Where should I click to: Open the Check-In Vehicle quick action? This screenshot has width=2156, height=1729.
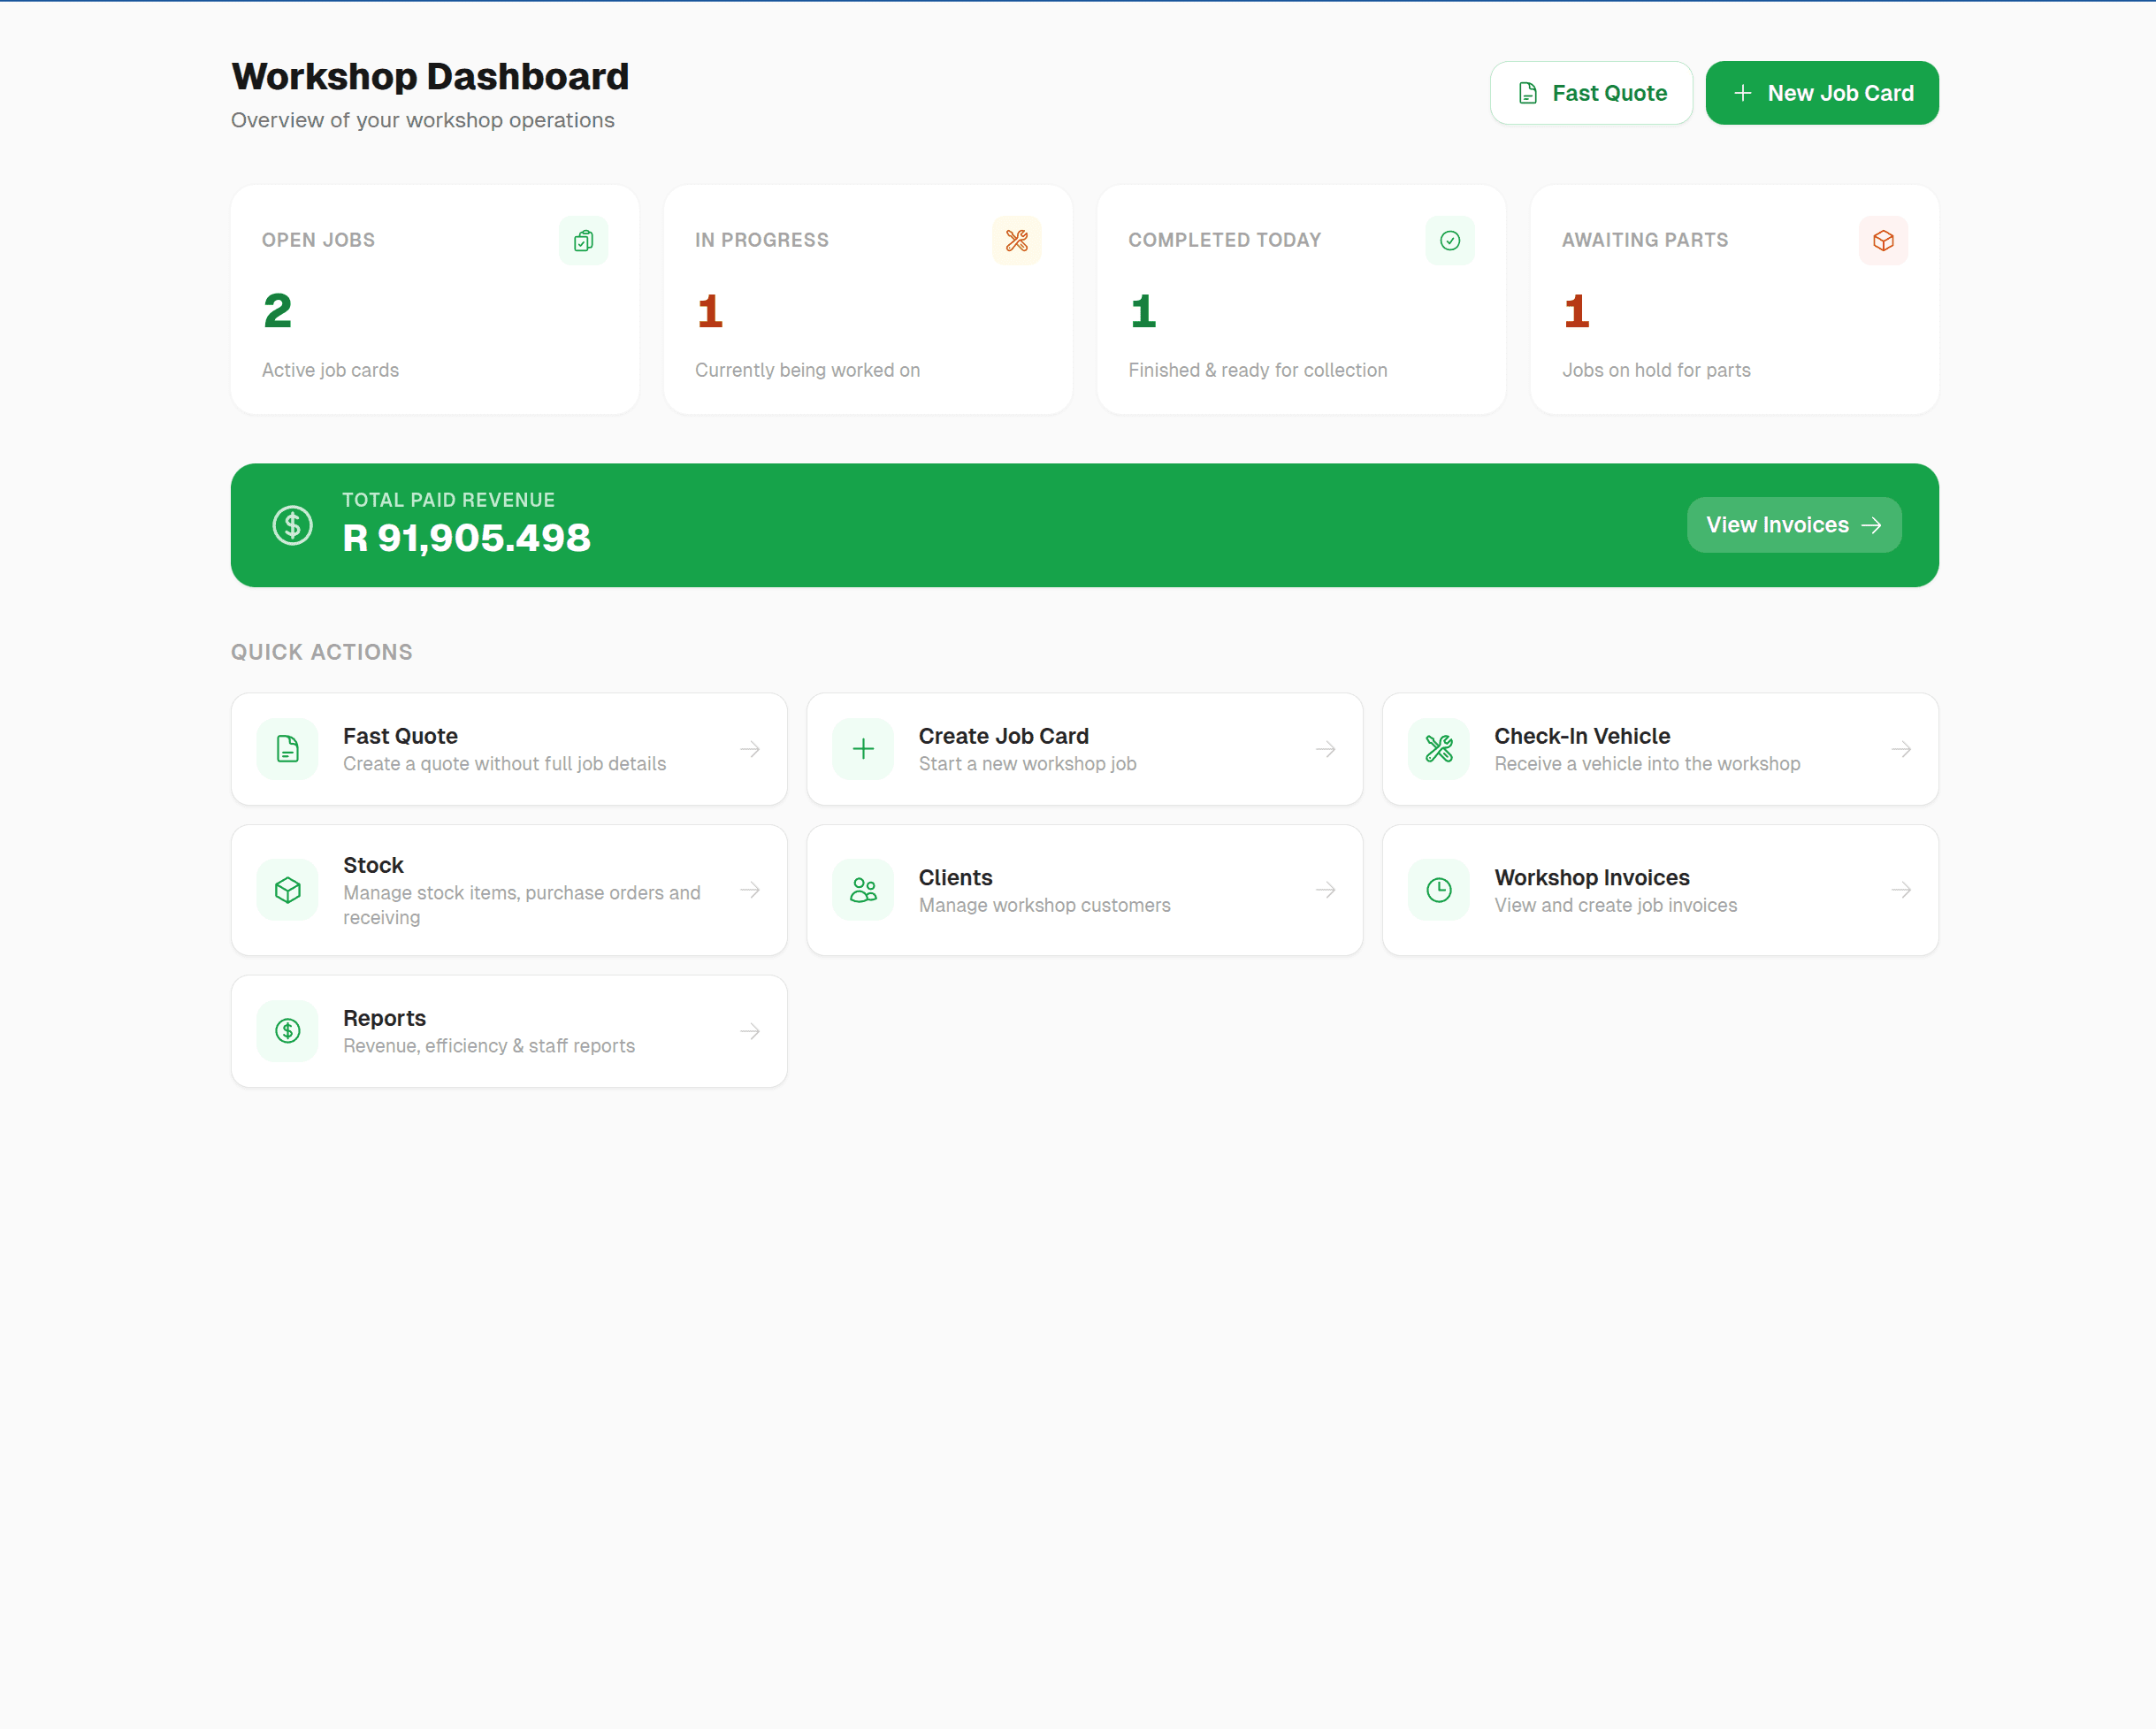coord(1660,749)
